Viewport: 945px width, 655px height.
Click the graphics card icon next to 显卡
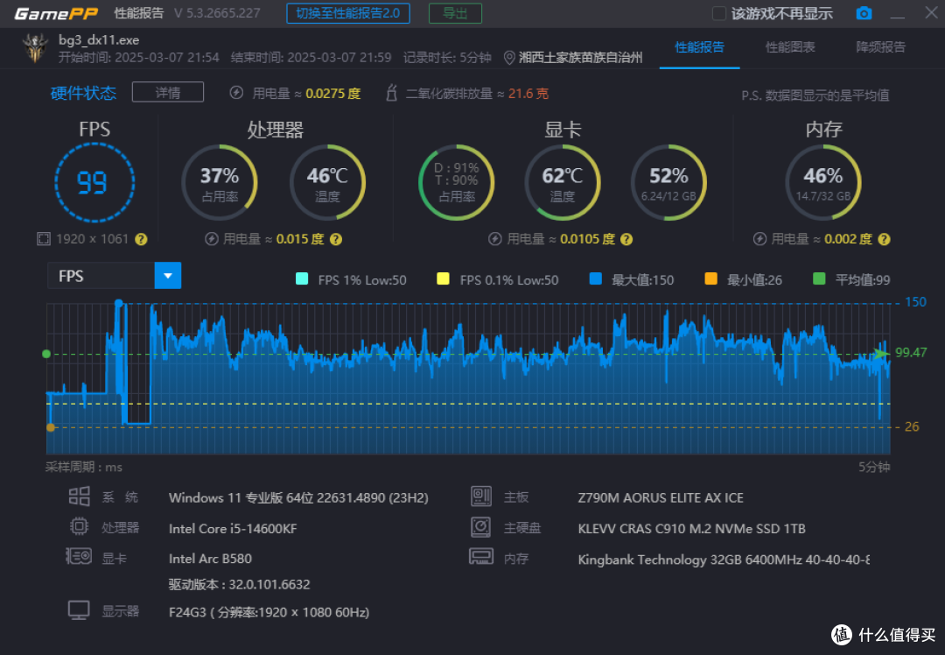click(x=79, y=556)
